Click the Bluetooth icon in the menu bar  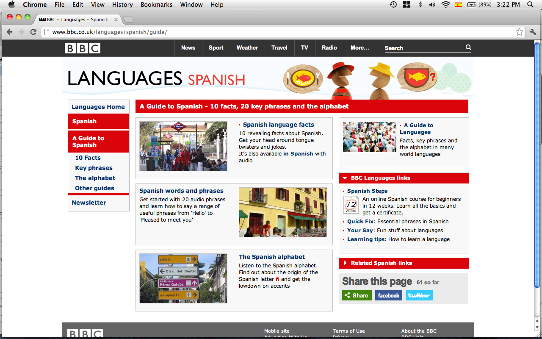(420, 5)
